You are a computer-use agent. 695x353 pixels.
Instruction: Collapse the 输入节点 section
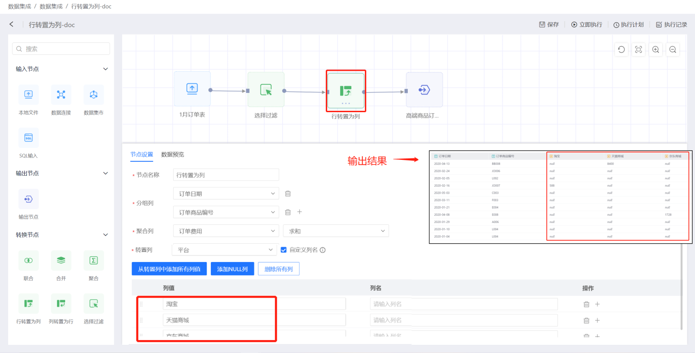tap(105, 69)
